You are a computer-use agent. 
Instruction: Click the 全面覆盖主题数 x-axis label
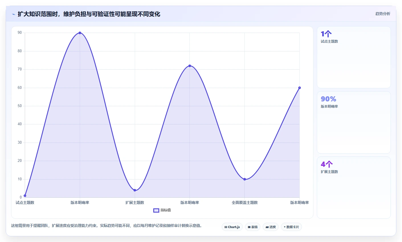tap(244, 203)
